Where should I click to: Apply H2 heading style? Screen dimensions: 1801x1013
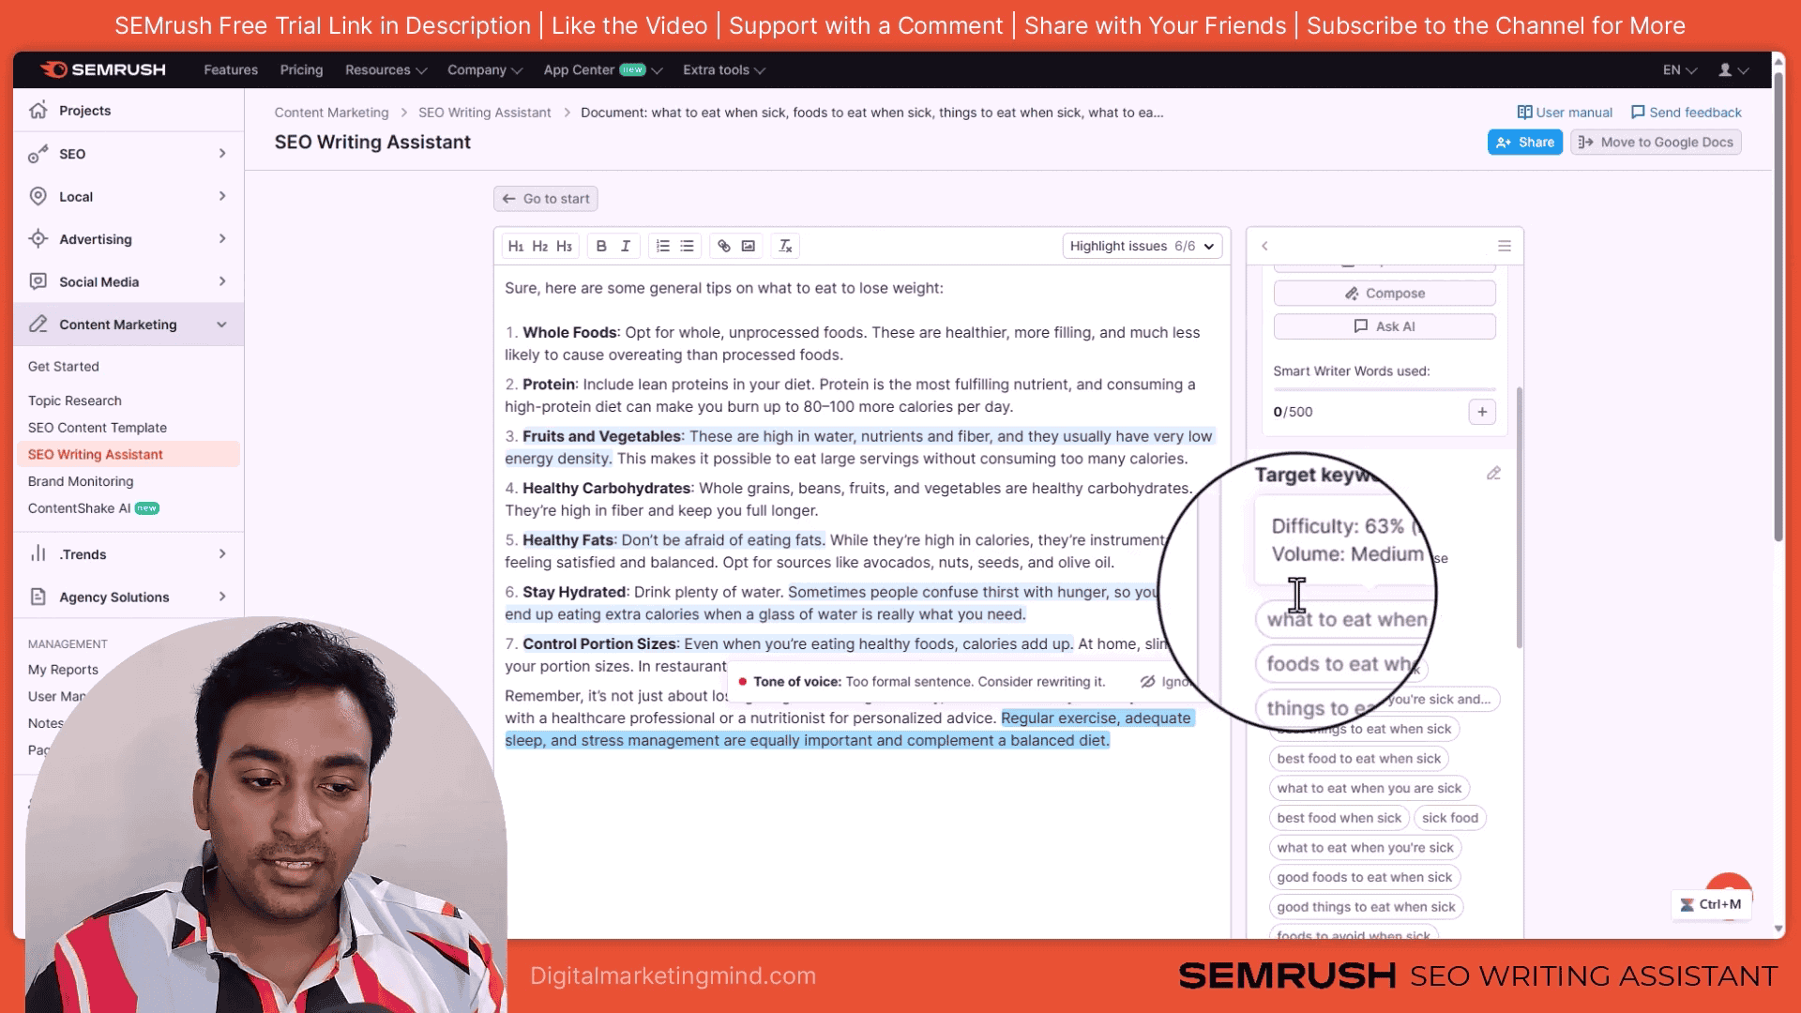pos(540,246)
